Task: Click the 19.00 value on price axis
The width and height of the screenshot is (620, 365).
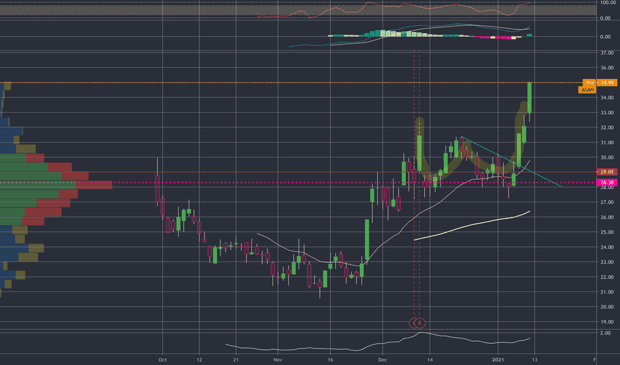Action: click(x=607, y=322)
